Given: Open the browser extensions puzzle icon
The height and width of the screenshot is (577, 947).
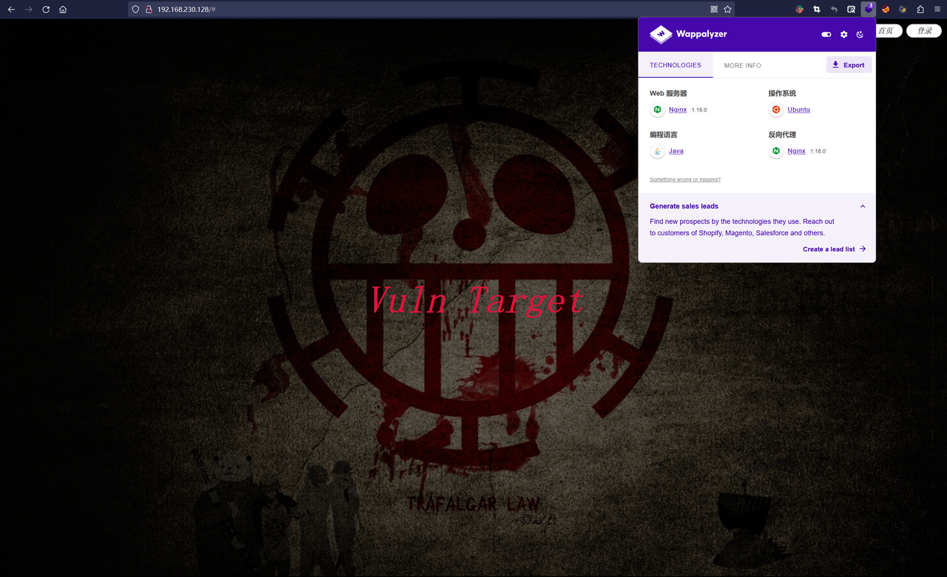Looking at the screenshot, I should 920,10.
